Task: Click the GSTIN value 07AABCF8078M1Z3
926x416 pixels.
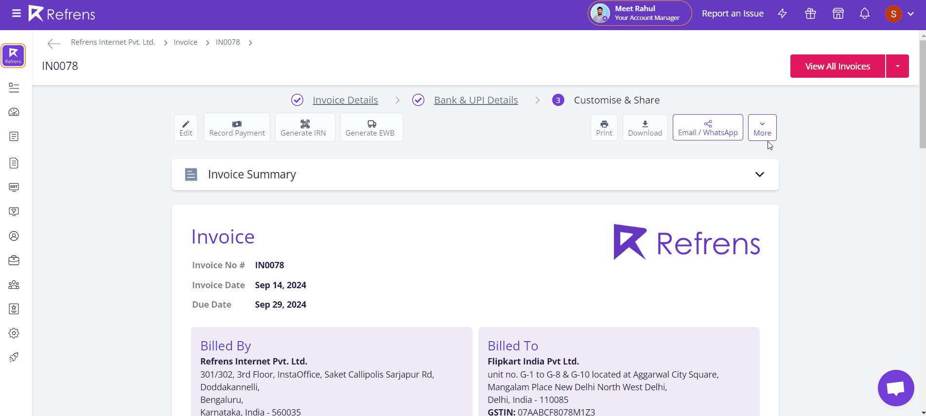Action: point(556,412)
